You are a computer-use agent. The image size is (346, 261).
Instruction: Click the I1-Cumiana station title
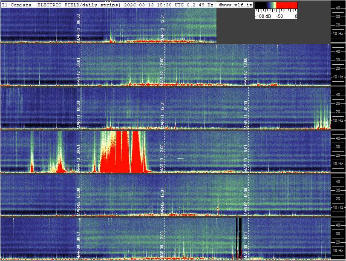tap(17, 5)
